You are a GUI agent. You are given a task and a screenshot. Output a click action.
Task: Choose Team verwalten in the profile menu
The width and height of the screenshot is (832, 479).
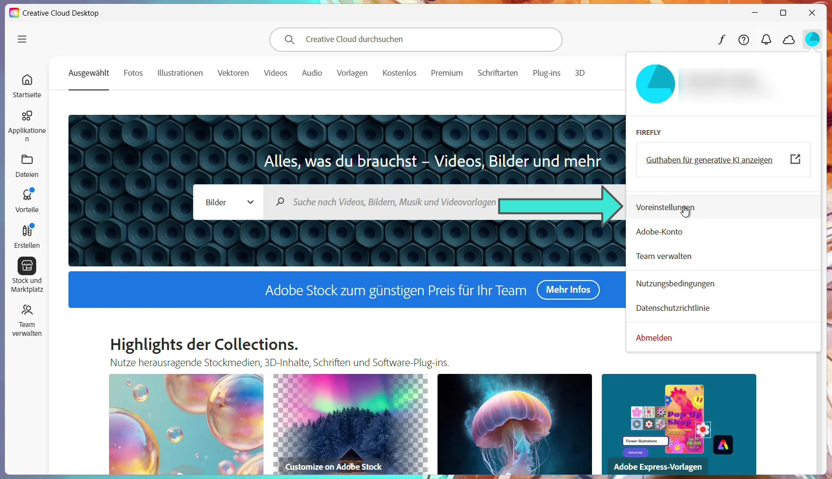point(723,256)
